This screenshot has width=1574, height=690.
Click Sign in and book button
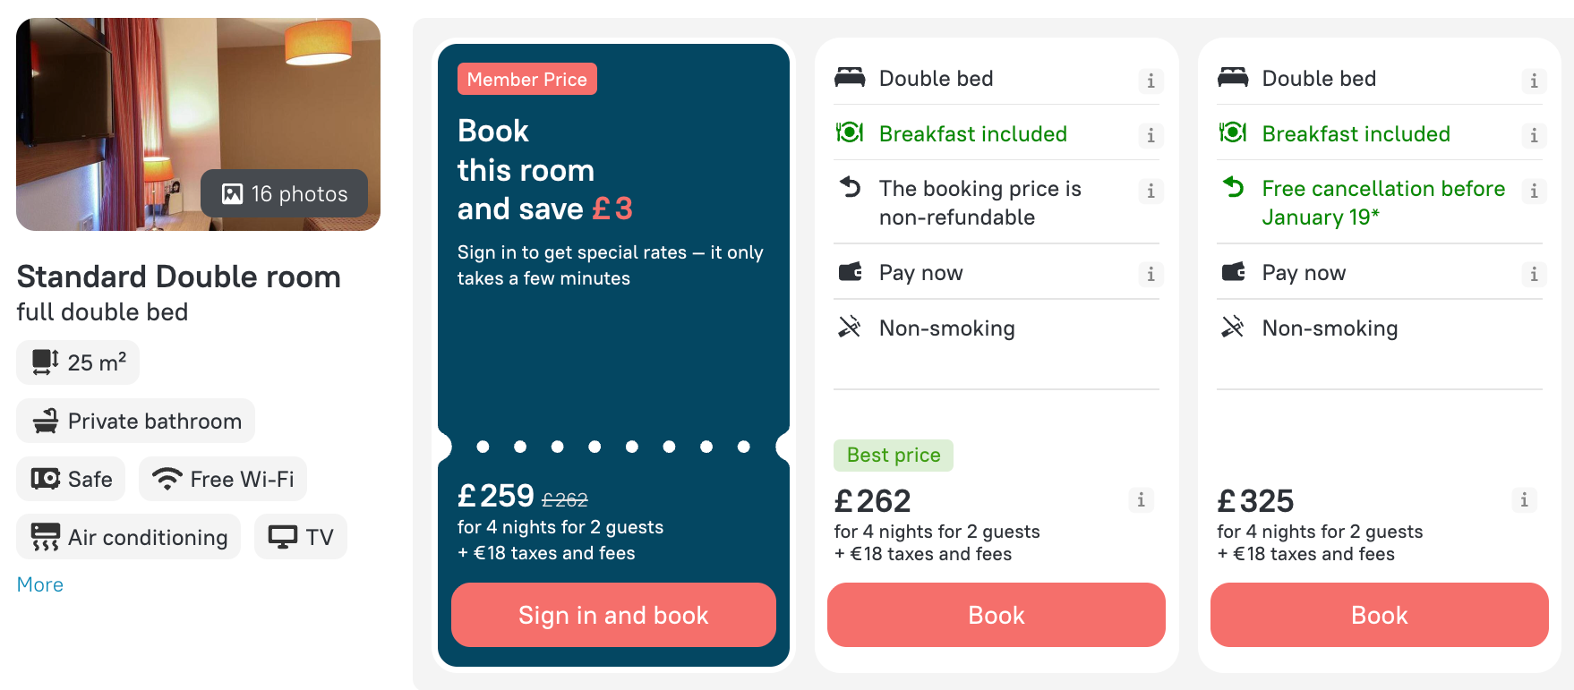[x=613, y=615]
